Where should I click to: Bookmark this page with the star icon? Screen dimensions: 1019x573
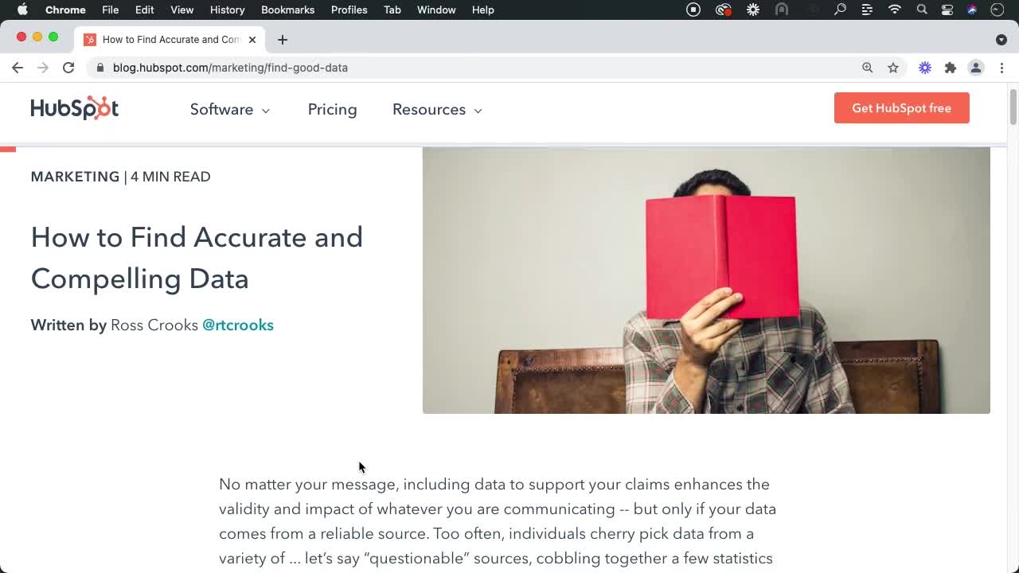point(893,68)
